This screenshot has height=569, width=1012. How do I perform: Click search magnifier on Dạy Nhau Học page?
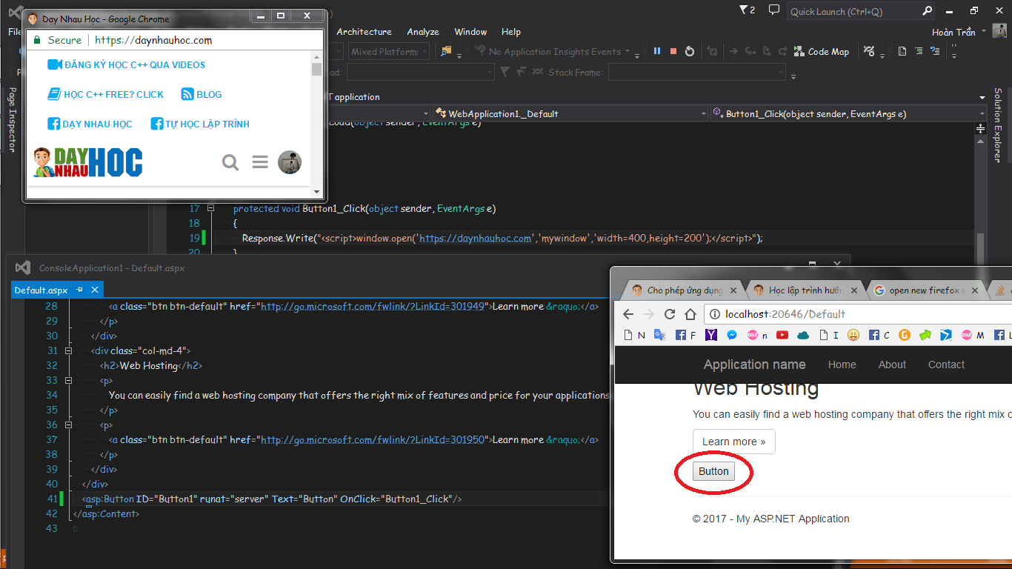pyautogui.click(x=230, y=162)
